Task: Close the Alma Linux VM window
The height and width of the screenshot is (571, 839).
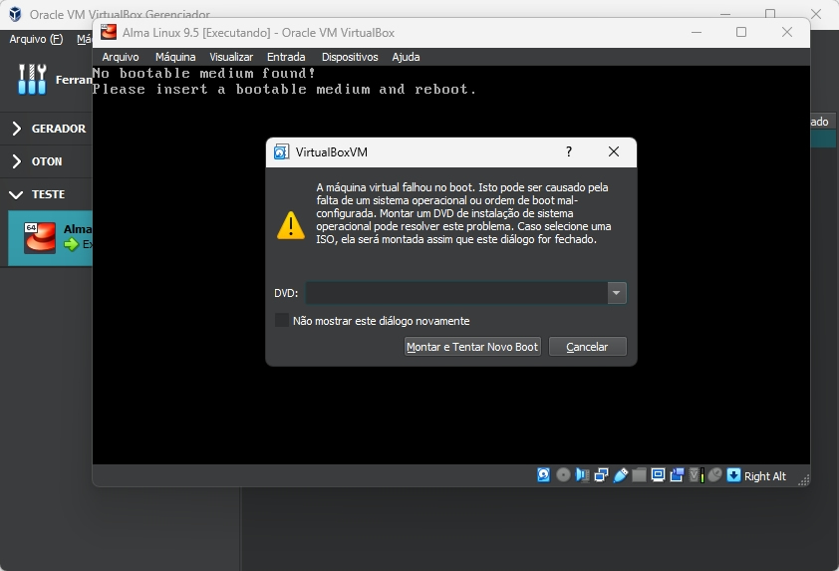Action: click(786, 32)
